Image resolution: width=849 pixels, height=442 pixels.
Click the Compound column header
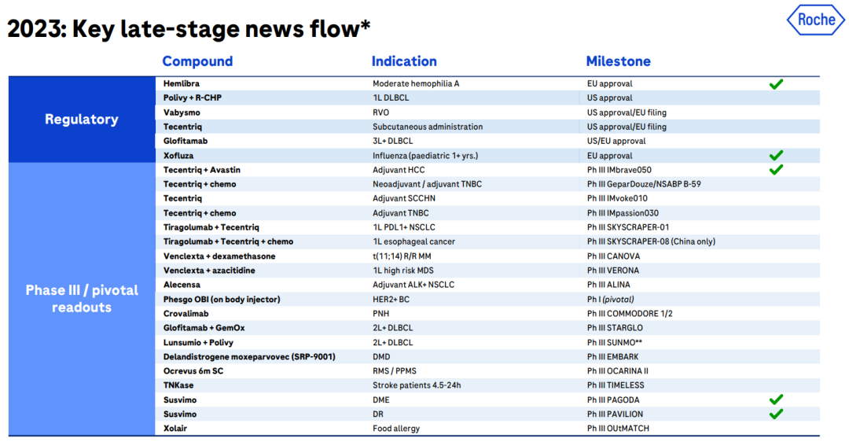click(x=197, y=61)
